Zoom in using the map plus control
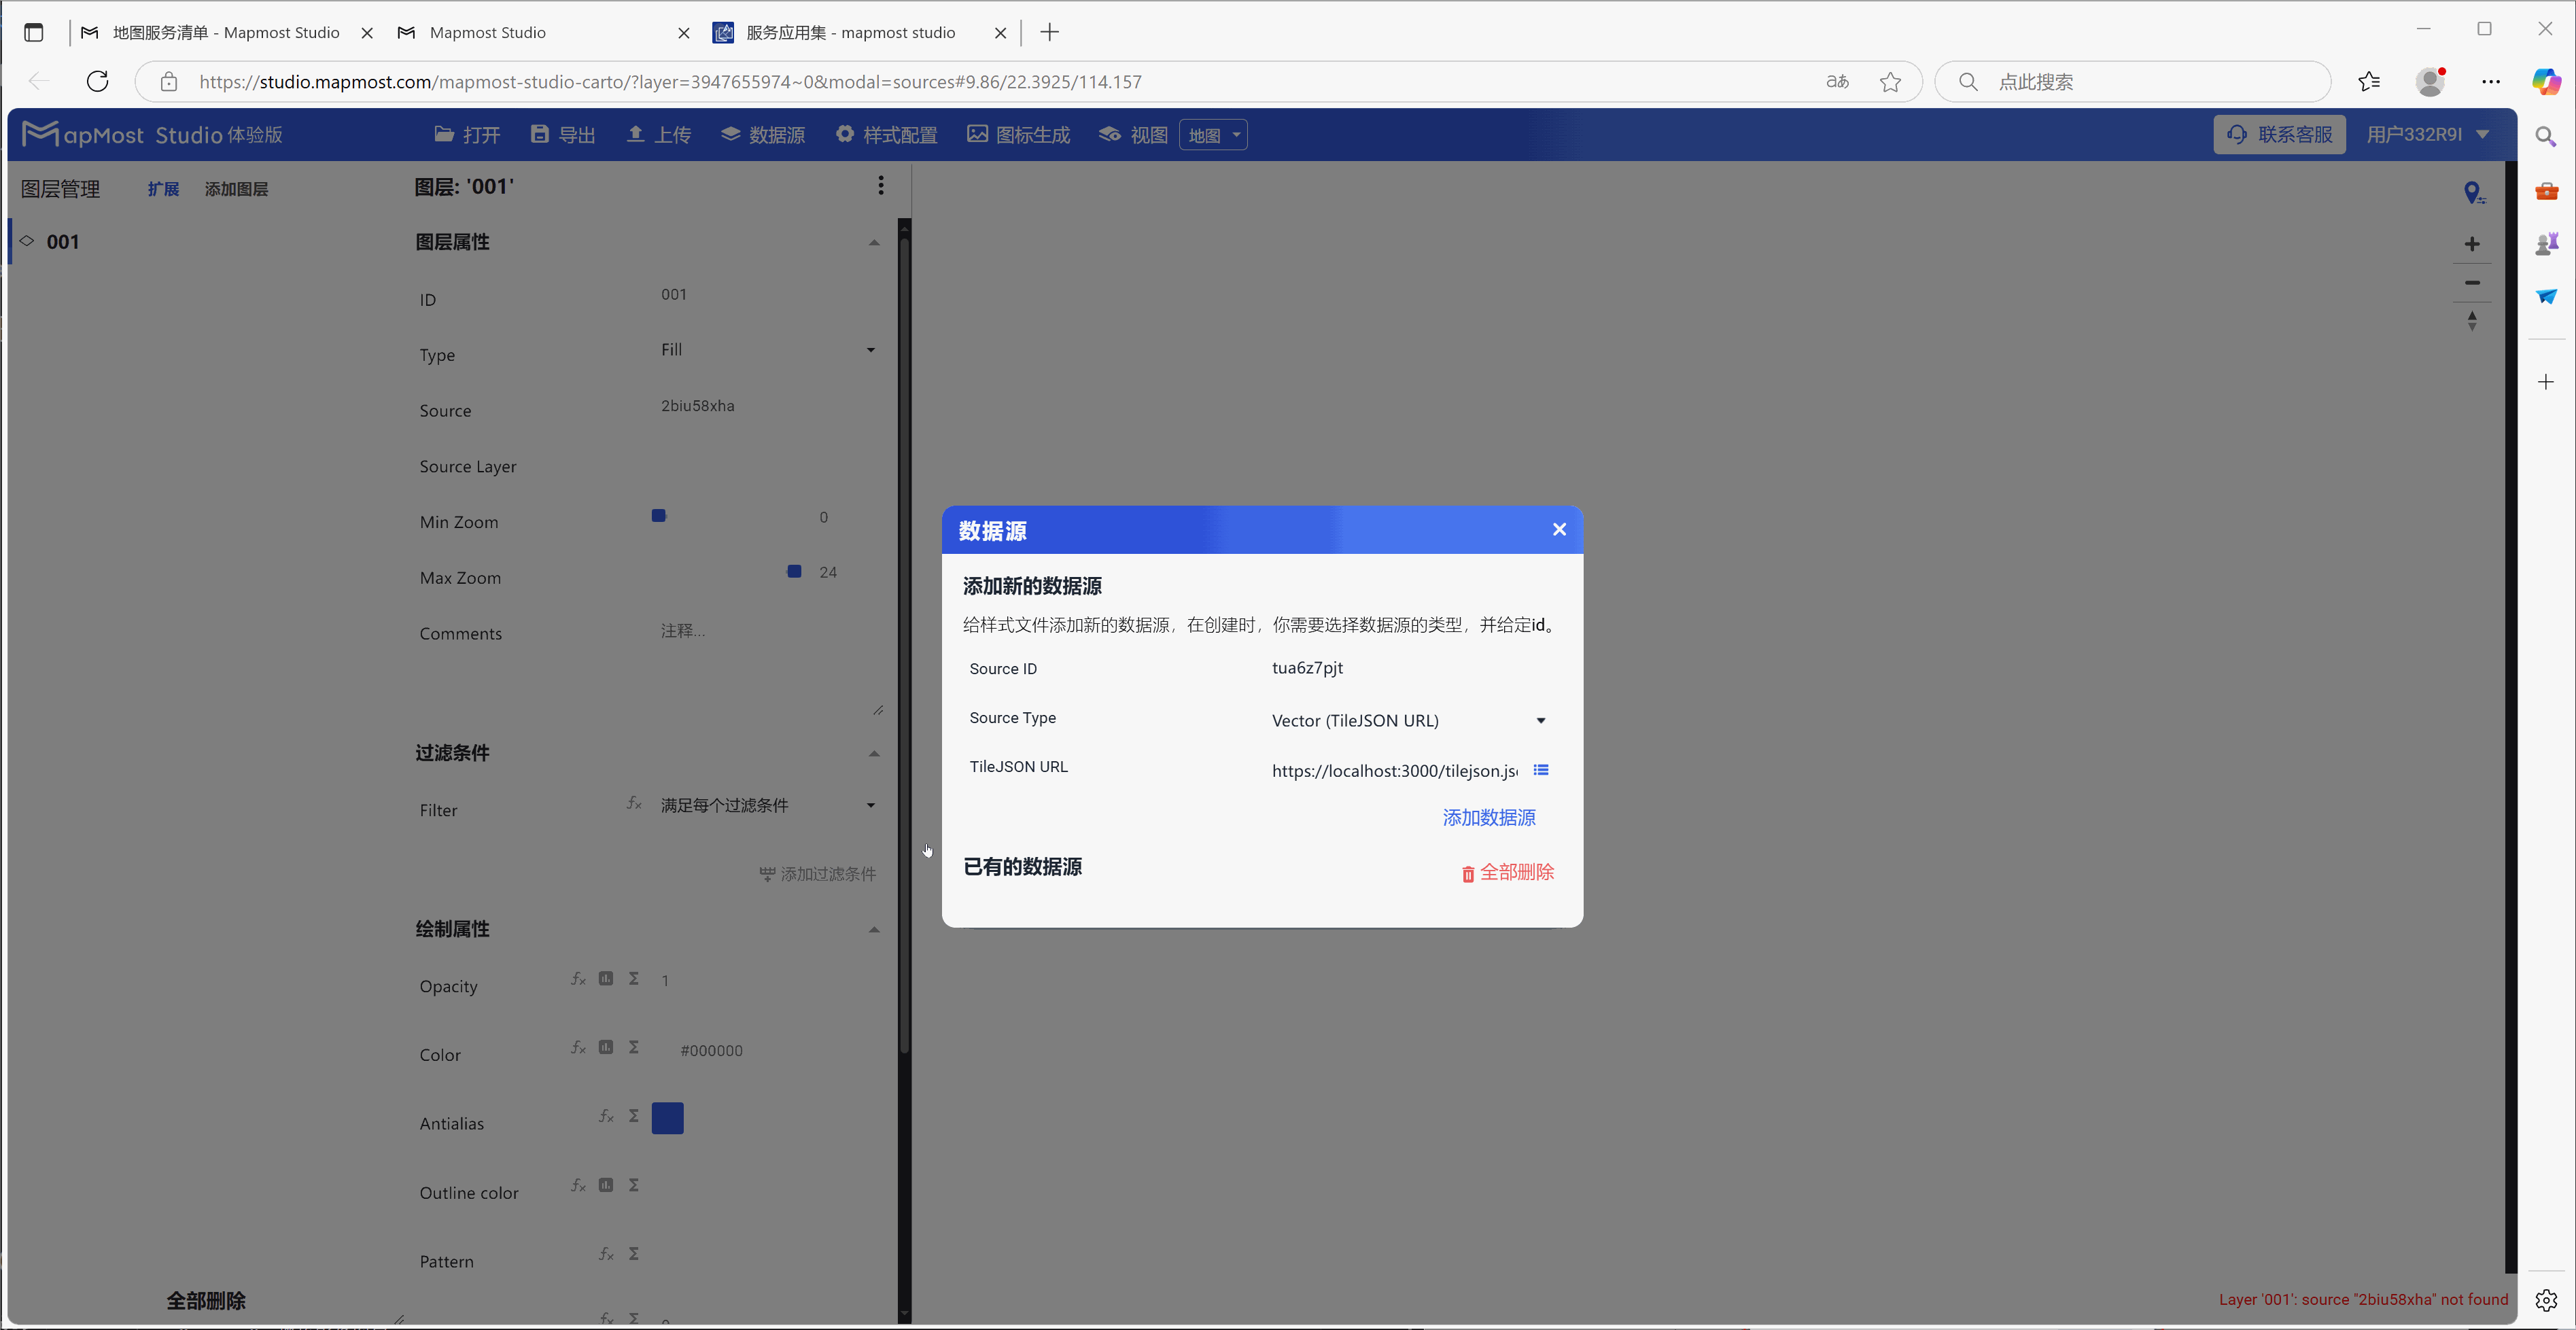Screen dimensions: 2576x1330 click(2472, 243)
